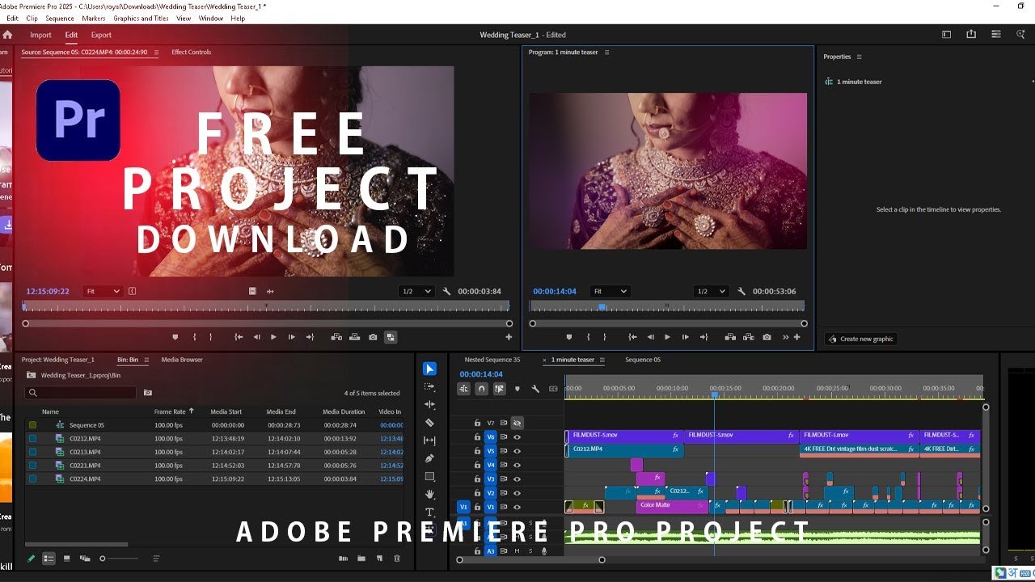Image resolution: width=1035 pixels, height=582 pixels.
Task: Open Program monitor 1/2 resolution dropdown
Action: [x=712, y=291]
